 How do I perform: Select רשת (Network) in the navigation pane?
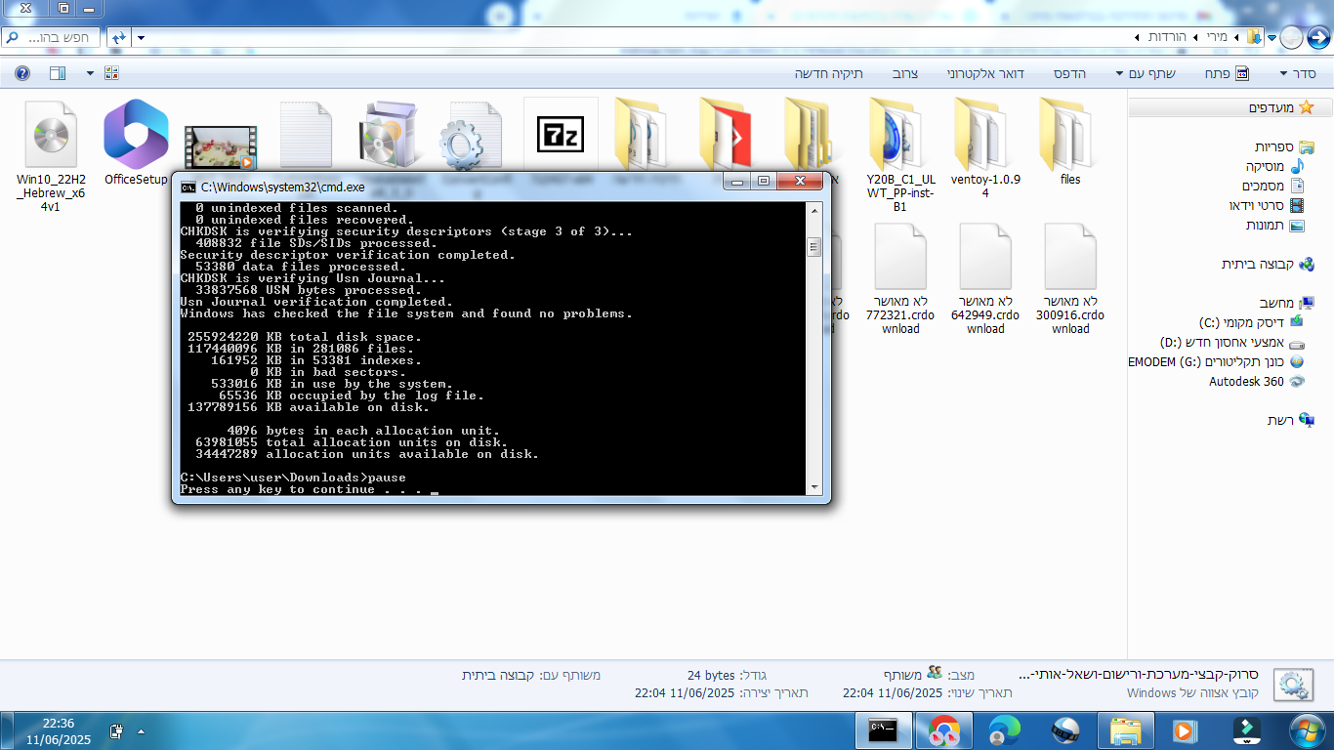pyautogui.click(x=1291, y=420)
